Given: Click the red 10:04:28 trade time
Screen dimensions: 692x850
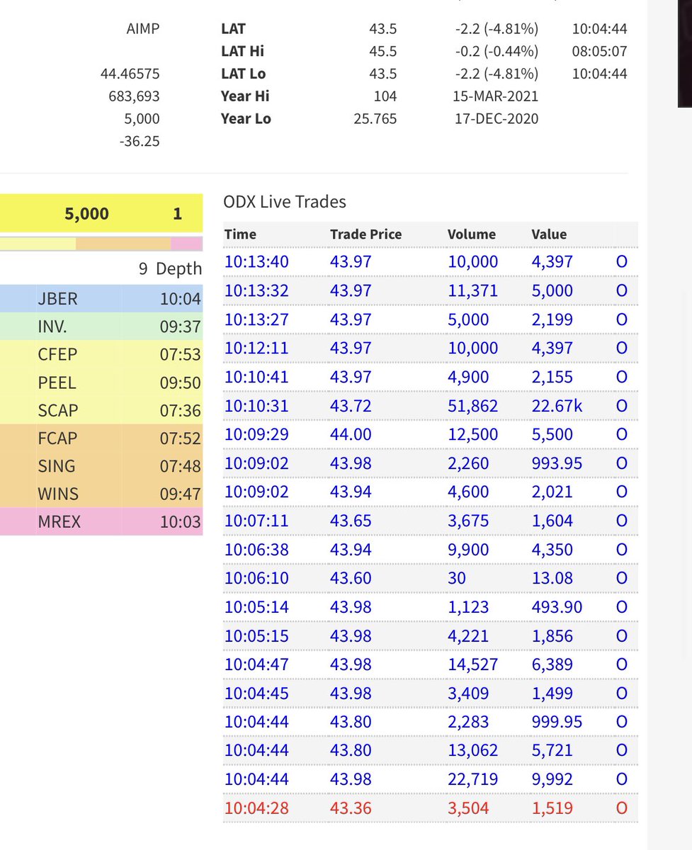Looking at the screenshot, I should tap(256, 808).
